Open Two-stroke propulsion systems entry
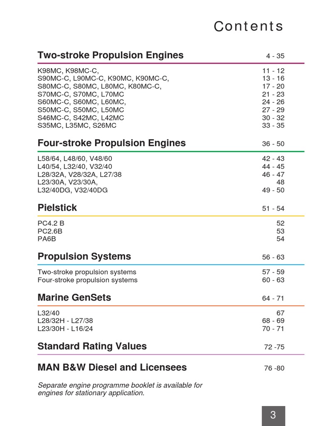Screen dimensions: 319x426 tap(87, 272)
